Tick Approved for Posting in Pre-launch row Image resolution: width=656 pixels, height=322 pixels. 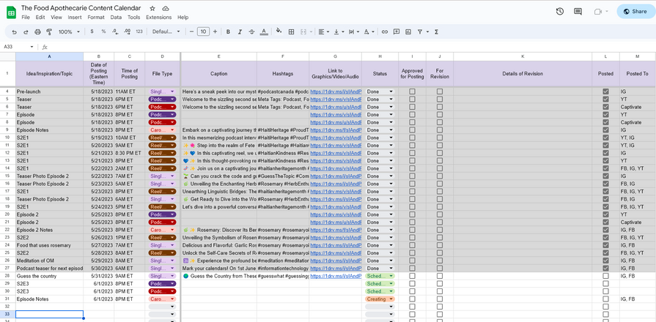[x=412, y=91]
